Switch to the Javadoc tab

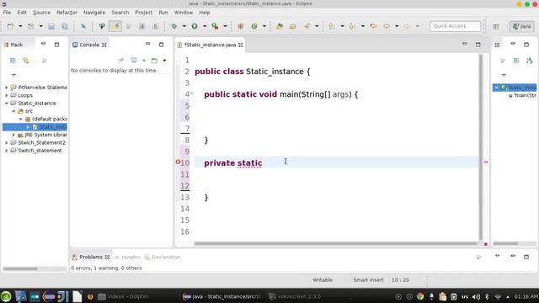pyautogui.click(x=128, y=257)
